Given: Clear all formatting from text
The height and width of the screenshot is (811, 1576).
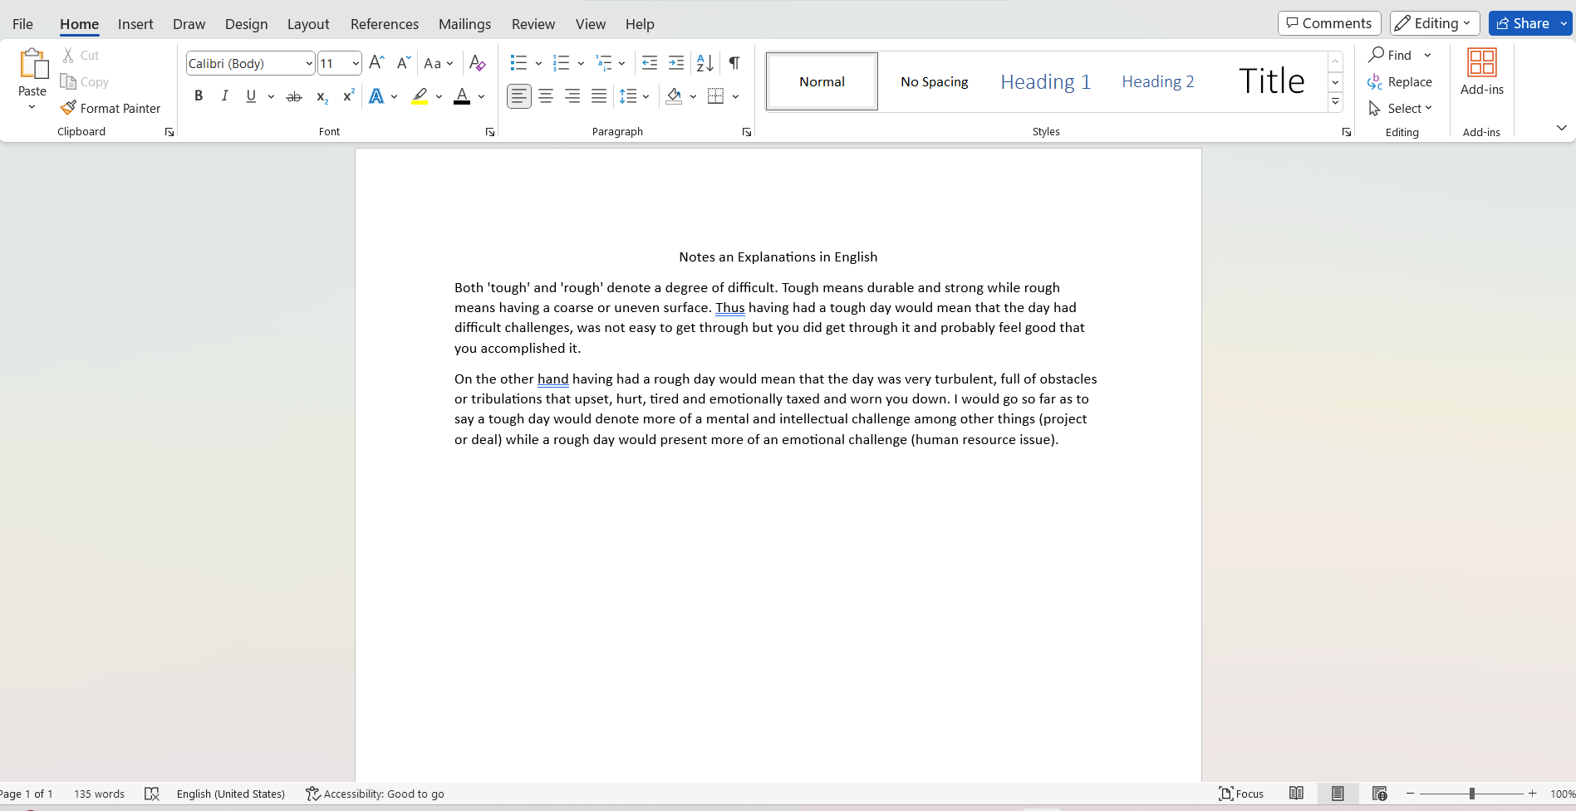Looking at the screenshot, I should click(x=478, y=62).
